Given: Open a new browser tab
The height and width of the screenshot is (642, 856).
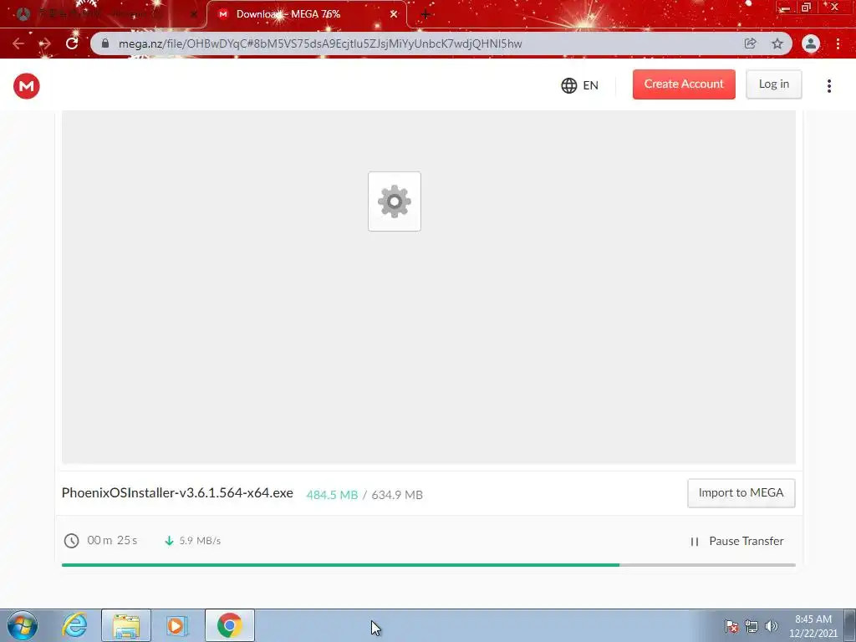Looking at the screenshot, I should (425, 14).
